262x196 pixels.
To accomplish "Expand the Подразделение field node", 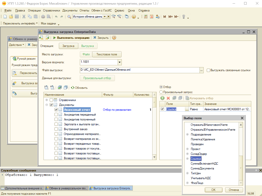I will (x=187, y=134).
